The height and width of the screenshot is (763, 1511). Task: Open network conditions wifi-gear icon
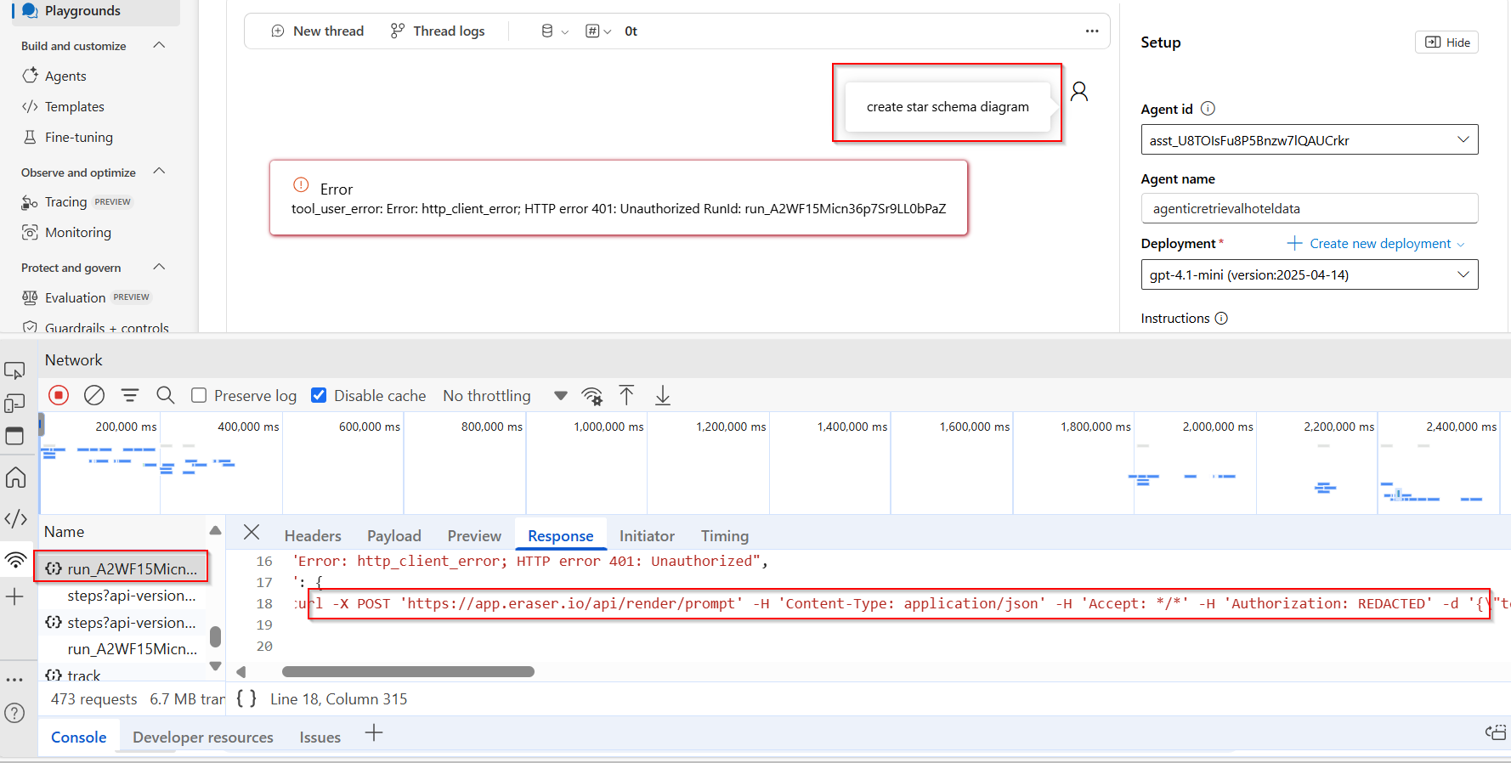point(592,395)
